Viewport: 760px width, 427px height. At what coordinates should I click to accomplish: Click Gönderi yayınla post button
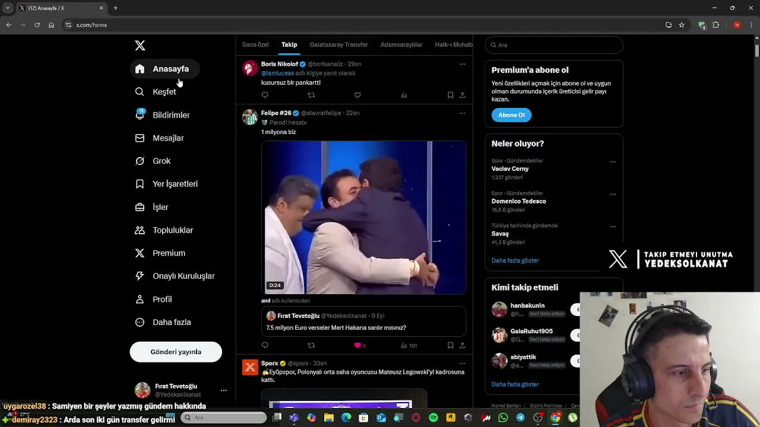(x=176, y=352)
